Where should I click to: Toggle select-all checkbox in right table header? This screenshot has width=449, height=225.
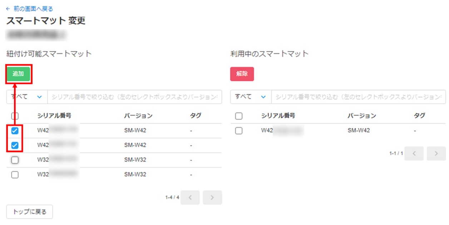point(239,116)
